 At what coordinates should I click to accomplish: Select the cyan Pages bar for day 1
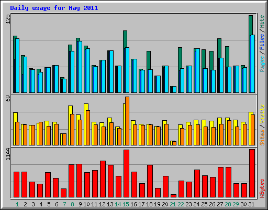point(17,66)
